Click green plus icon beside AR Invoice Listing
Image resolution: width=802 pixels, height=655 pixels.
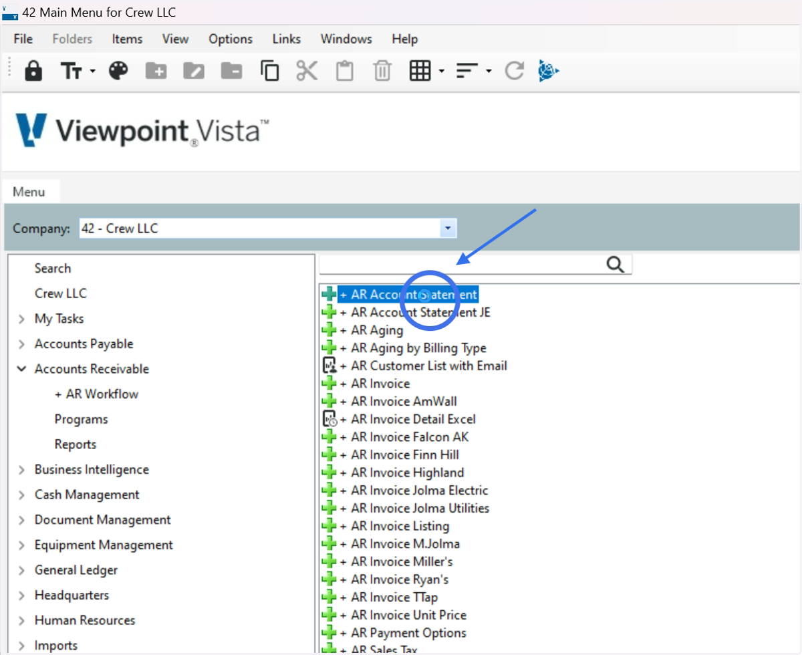point(329,526)
